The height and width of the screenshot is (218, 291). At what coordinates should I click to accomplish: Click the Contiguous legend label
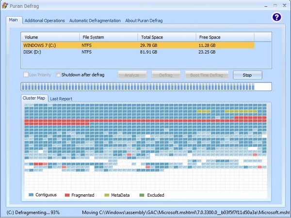point(46,195)
